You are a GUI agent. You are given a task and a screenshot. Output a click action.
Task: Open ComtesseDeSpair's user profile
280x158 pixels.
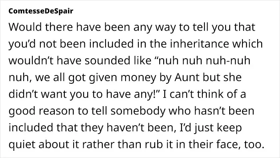pyautogui.click(x=41, y=11)
